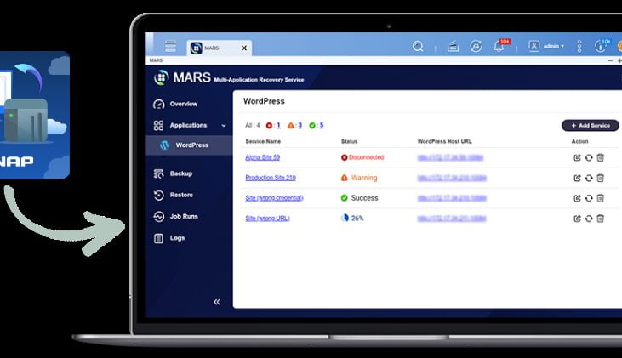The height and width of the screenshot is (358, 622).
Task: Open Site (wrong URL) service
Action: (267, 219)
